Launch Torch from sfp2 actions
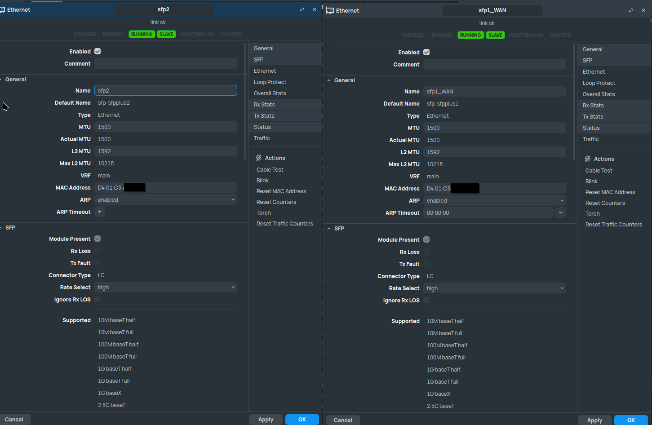Viewport: 652px width, 425px height. point(264,213)
